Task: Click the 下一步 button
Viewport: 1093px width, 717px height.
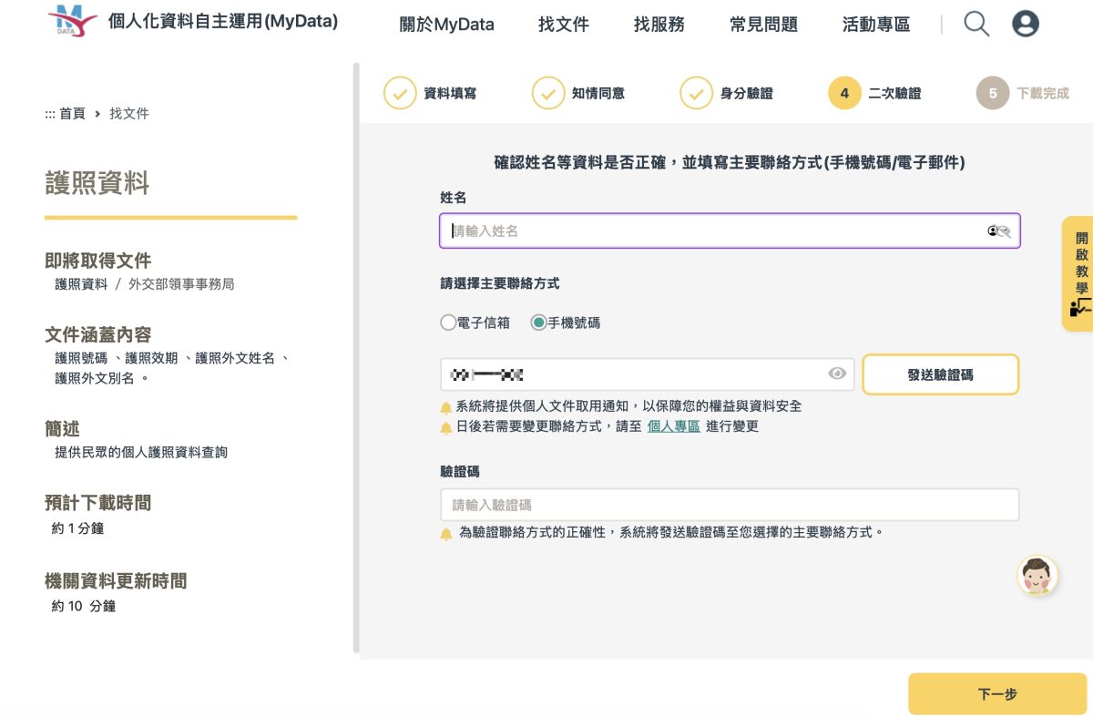Action: tap(997, 694)
